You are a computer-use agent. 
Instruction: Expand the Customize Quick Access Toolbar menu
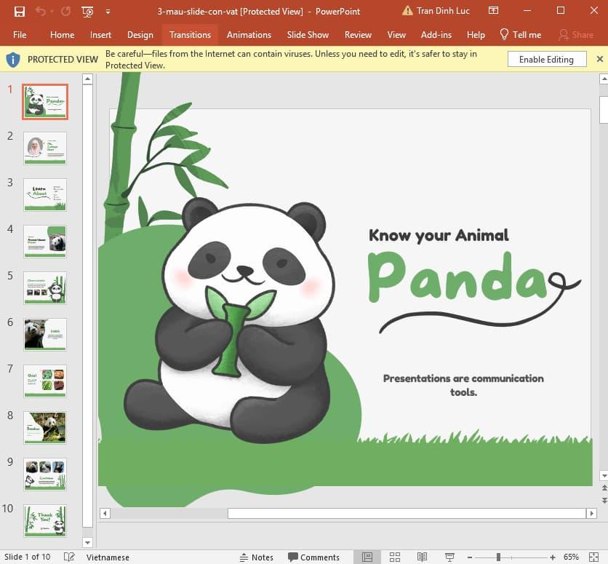[108, 11]
